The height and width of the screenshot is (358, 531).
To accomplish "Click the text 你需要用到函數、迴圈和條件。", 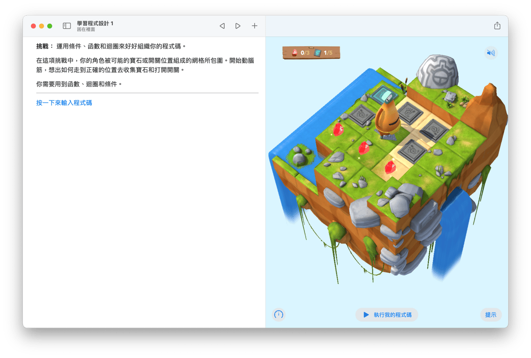I will 79,84.
